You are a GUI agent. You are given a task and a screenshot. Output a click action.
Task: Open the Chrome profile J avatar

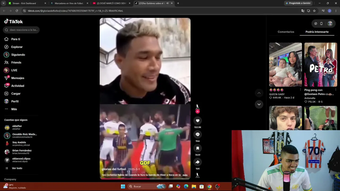click(x=329, y=11)
